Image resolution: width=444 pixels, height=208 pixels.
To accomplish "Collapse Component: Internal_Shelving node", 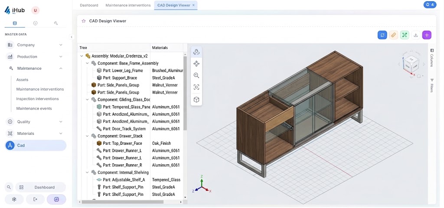I will coord(88,172).
